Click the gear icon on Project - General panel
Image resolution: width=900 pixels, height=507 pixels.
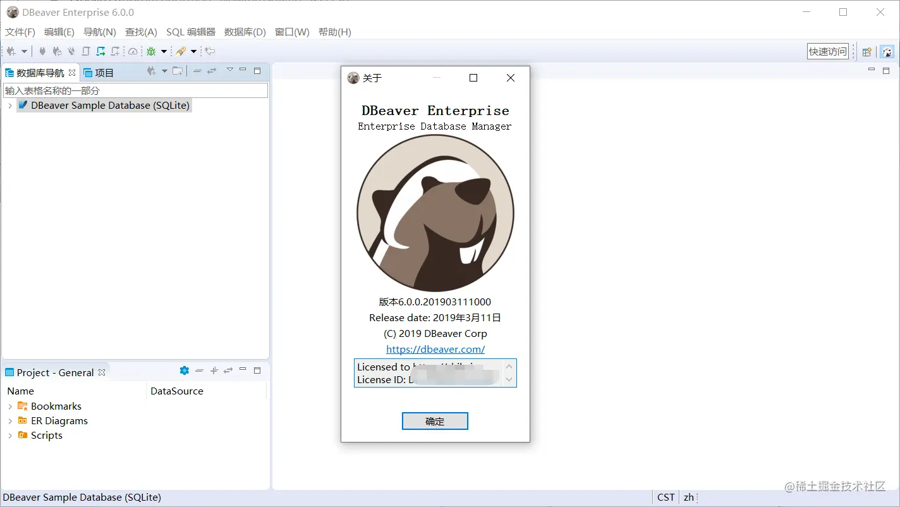point(184,371)
